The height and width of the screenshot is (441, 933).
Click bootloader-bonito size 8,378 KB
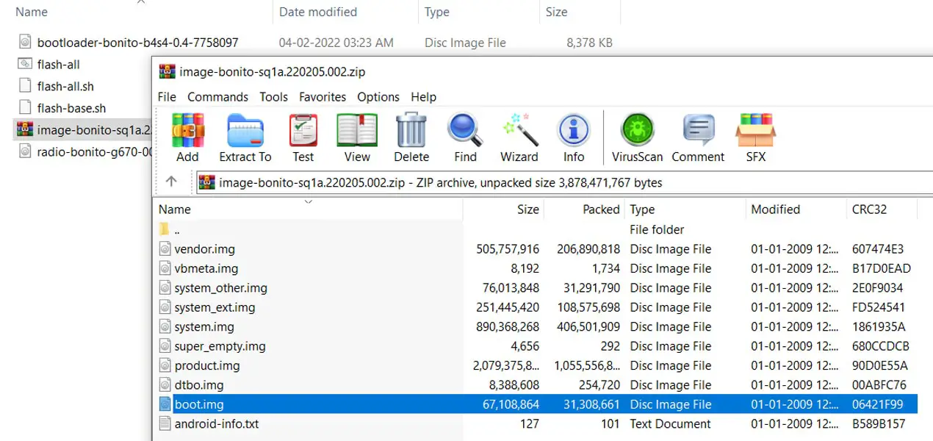(x=589, y=43)
